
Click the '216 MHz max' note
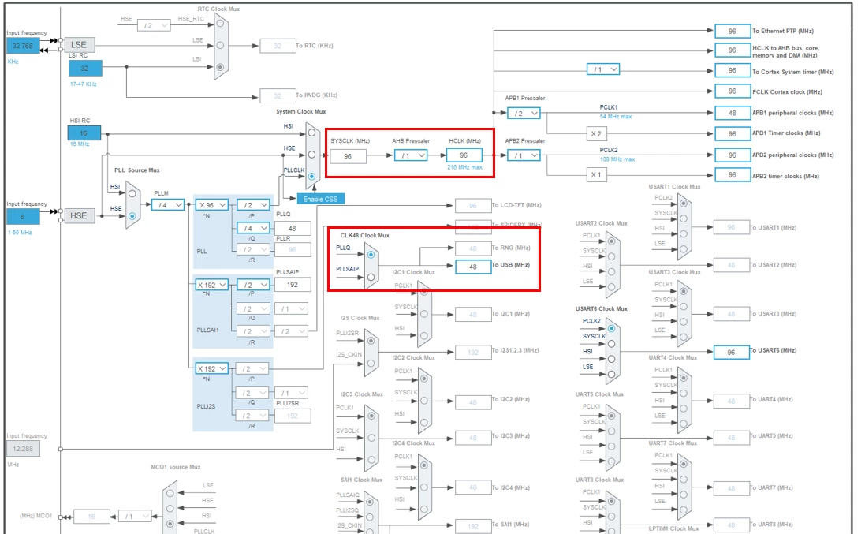pyautogui.click(x=464, y=167)
